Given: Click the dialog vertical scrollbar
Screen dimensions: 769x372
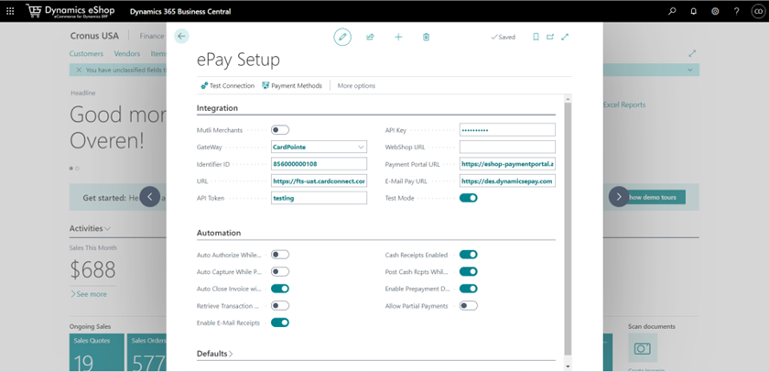Looking at the screenshot, I should click(x=568, y=229).
